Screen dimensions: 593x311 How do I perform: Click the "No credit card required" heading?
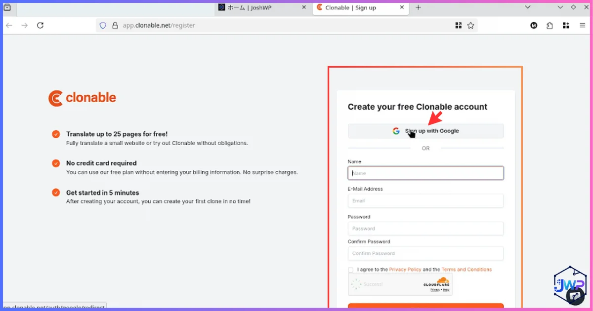[x=101, y=163]
